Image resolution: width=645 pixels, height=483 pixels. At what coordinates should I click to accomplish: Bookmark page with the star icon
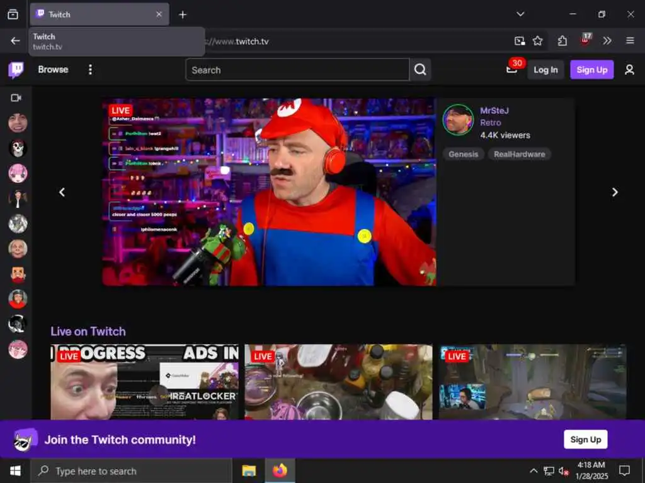(538, 41)
